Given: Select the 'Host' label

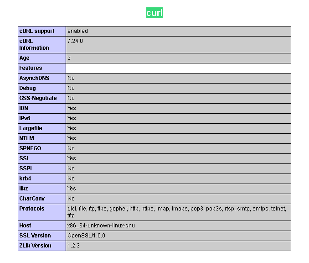Looking at the screenshot, I should [x=25, y=226].
